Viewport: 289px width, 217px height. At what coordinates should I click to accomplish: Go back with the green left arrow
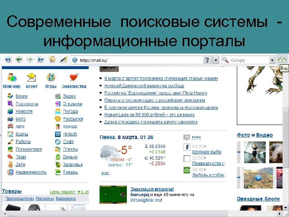tap(19, 59)
